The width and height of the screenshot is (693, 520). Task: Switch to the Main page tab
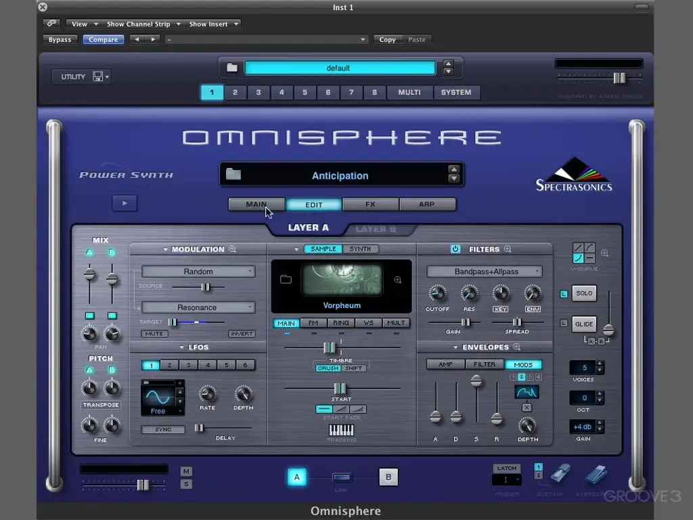coord(256,204)
